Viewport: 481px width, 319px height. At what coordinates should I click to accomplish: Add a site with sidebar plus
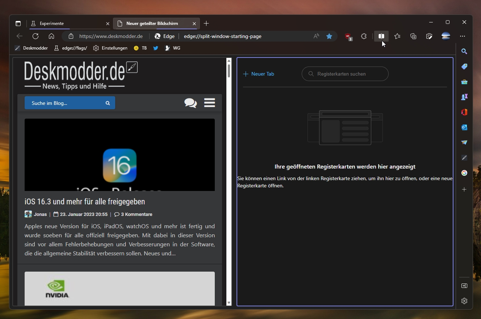[464, 190]
